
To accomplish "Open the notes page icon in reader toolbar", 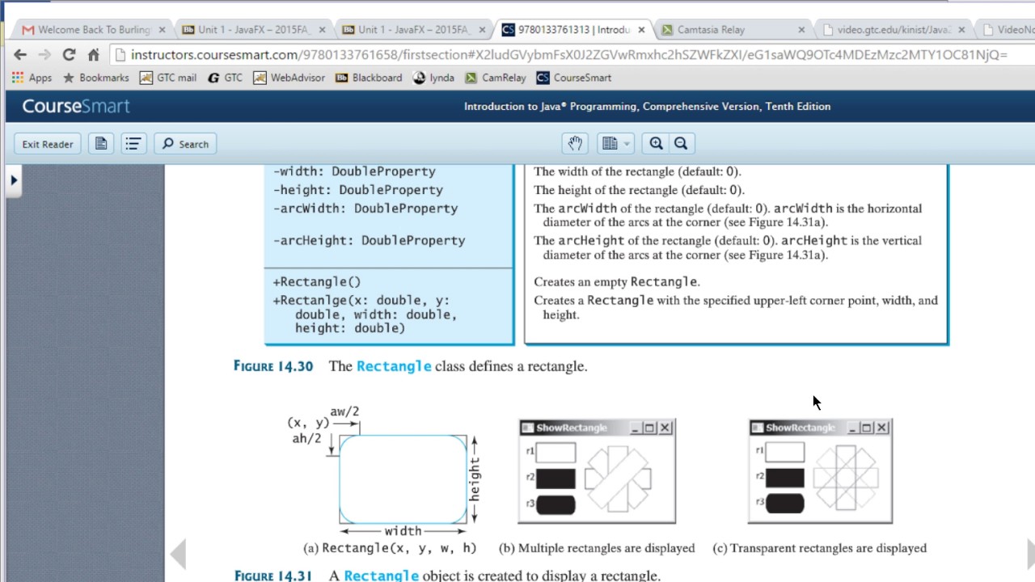I will tap(101, 144).
